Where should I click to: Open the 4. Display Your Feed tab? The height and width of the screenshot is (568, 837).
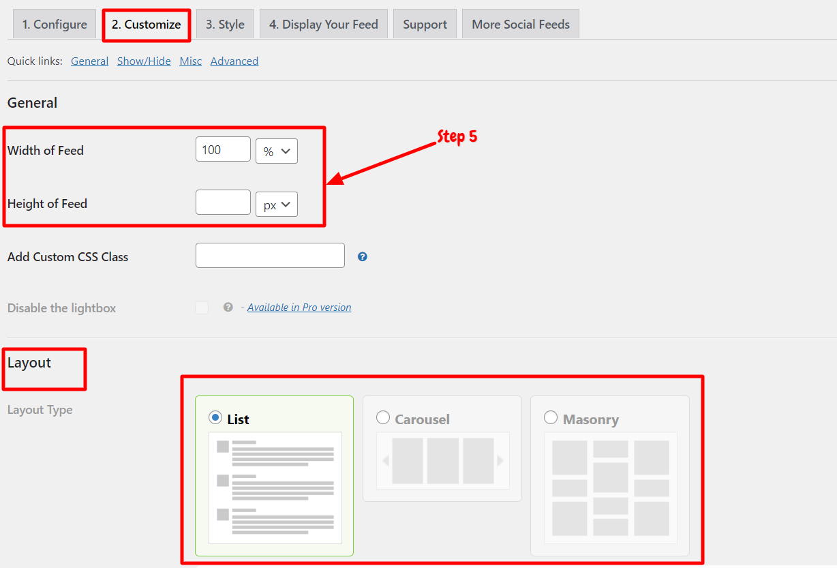click(323, 25)
